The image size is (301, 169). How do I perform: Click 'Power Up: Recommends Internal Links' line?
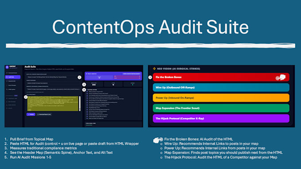[x=215, y=148]
